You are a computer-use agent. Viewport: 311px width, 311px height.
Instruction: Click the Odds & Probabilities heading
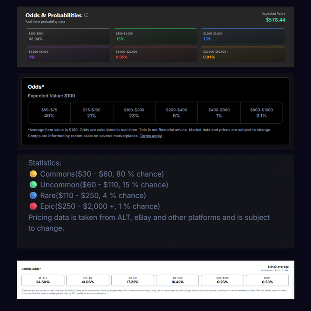coord(54,15)
